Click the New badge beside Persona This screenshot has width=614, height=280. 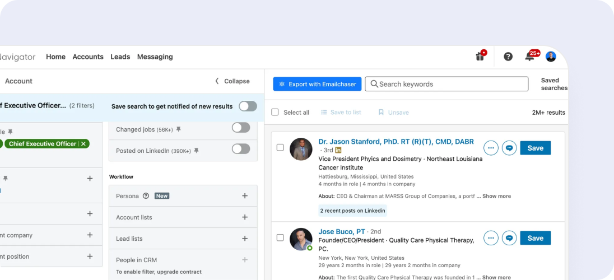point(162,196)
